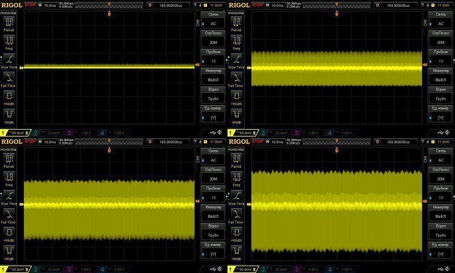Click trigger level marker beside bottom-left waveform
This screenshot has width=455, height=273.
(x=197, y=201)
